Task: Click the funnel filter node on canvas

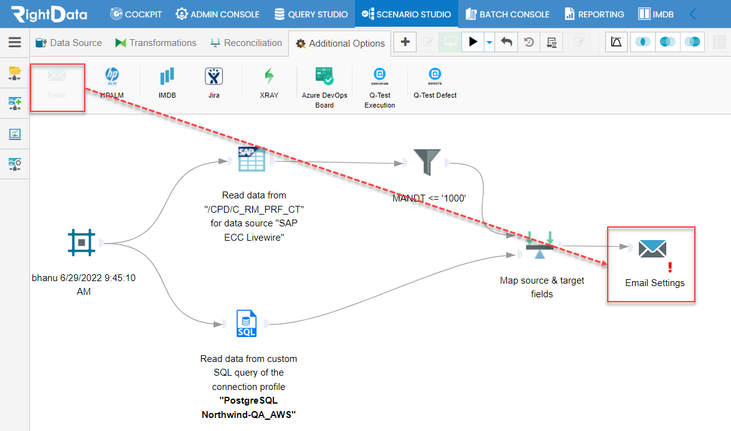Action: point(427,162)
